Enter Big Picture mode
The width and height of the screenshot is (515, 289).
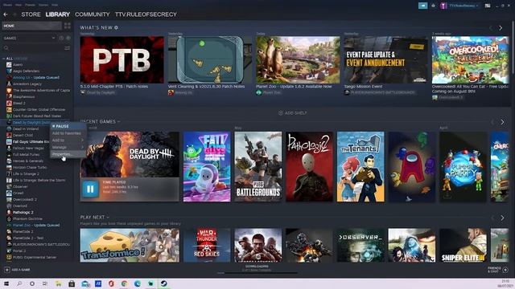[x=488, y=6]
